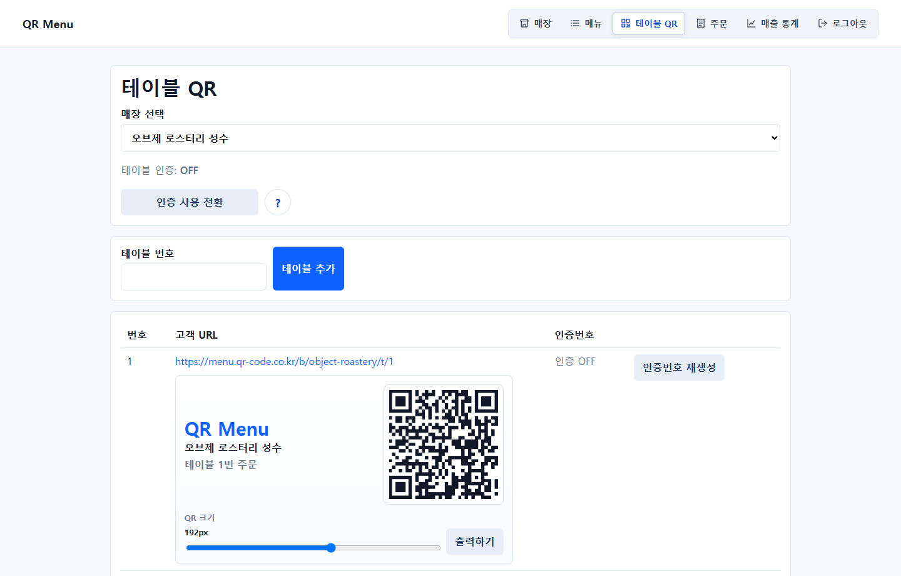Image resolution: width=901 pixels, height=576 pixels.
Task: Click the 출력하기 print button
Action: pyautogui.click(x=475, y=542)
